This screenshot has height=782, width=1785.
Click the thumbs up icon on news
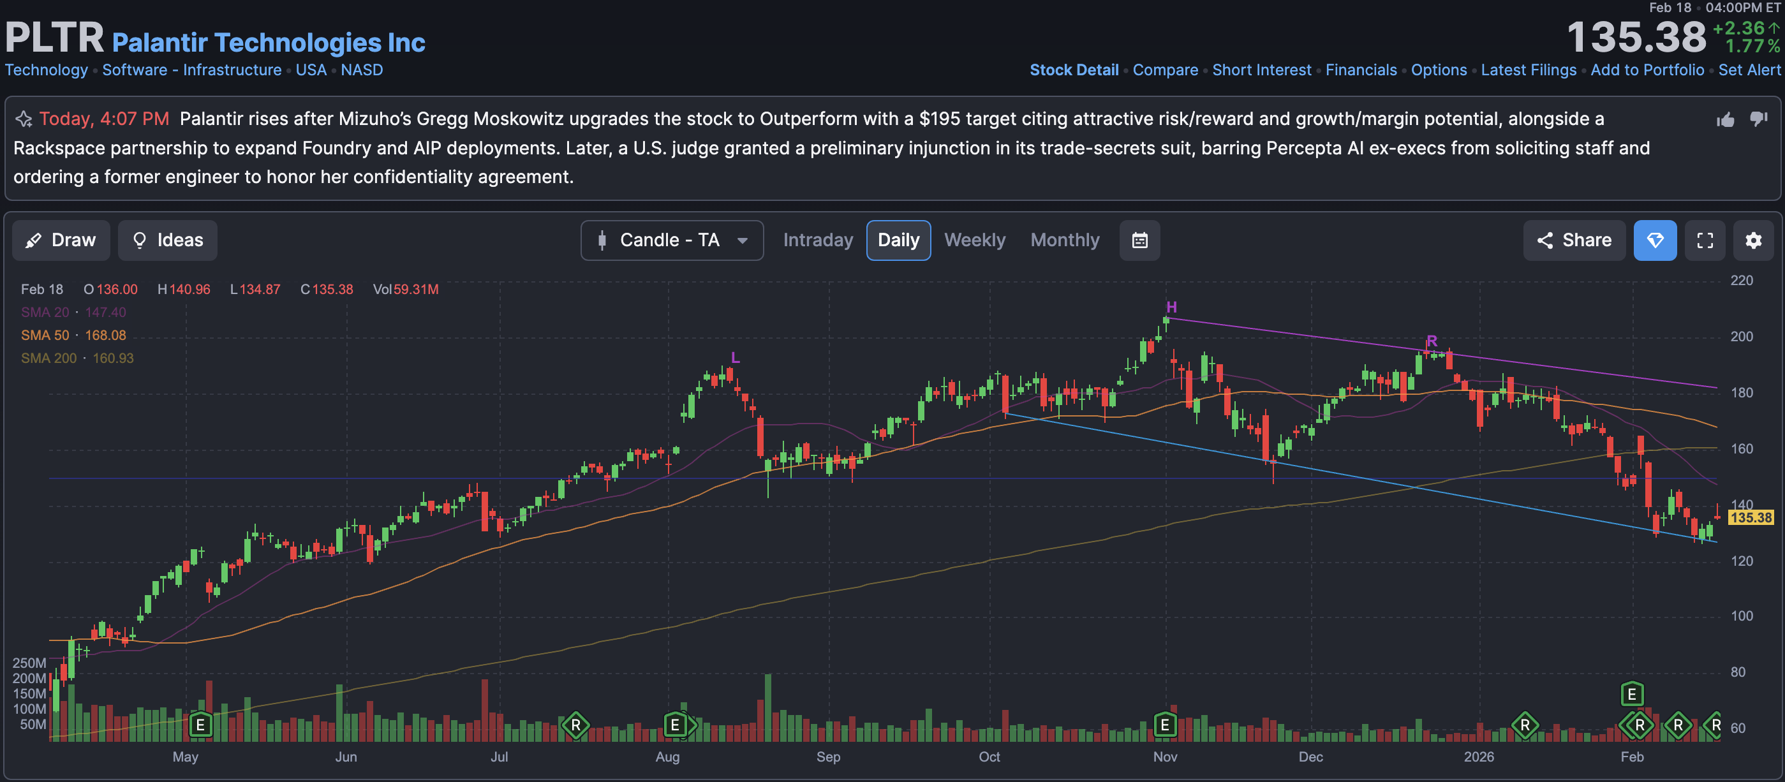click(x=1725, y=120)
